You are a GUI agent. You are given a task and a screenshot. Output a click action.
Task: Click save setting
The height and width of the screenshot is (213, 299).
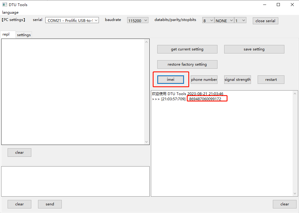[x=254, y=49]
